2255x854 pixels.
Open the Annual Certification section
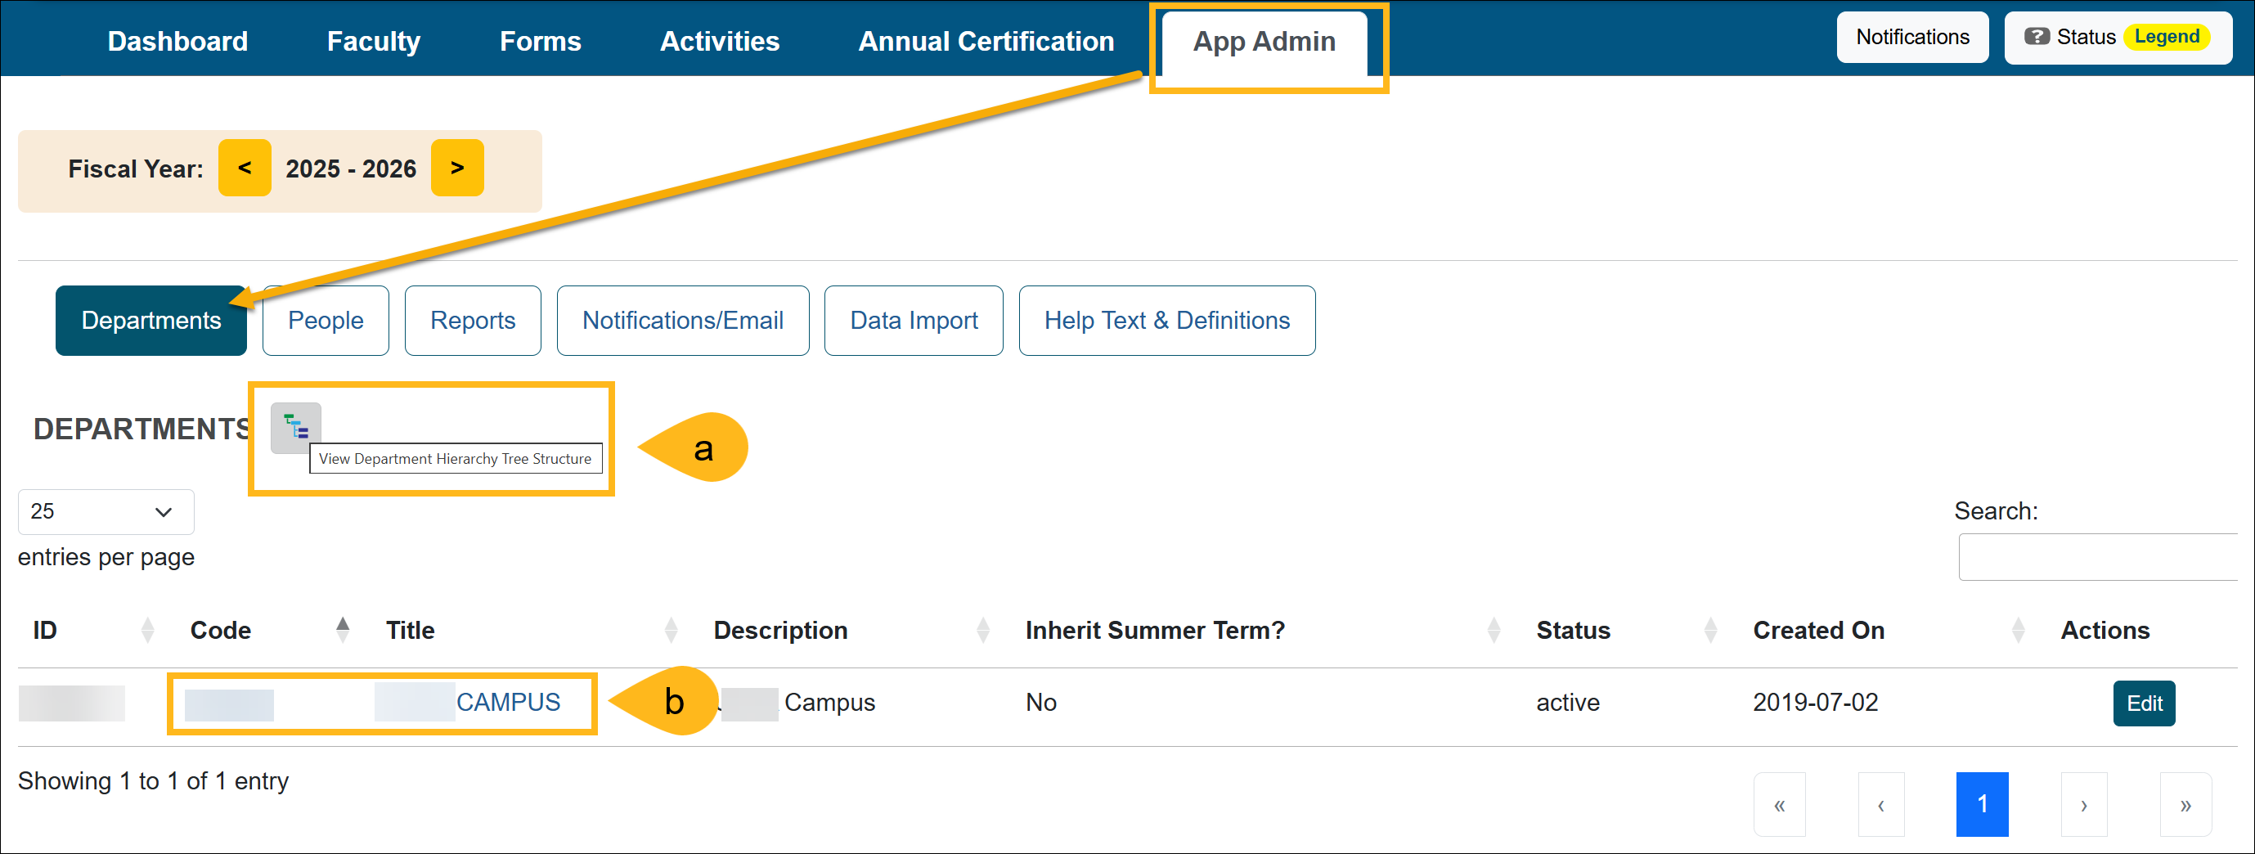[985, 40]
